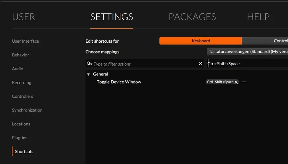The width and height of the screenshot is (288, 164).
Task: Go to User Interface settings
Action: pos(25,41)
